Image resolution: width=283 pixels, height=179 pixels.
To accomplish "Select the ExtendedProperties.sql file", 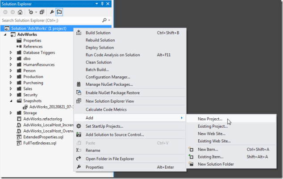I will [43, 137].
